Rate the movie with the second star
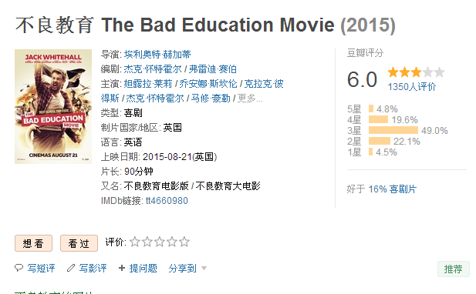The width and height of the screenshot is (476, 294). coord(147,242)
